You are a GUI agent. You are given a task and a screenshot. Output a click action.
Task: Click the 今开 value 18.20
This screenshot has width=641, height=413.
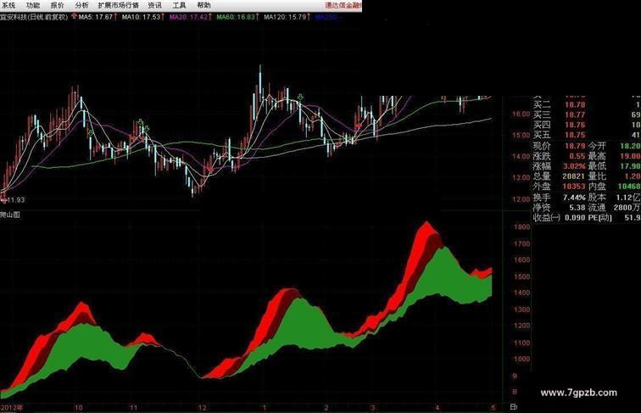[x=630, y=146]
